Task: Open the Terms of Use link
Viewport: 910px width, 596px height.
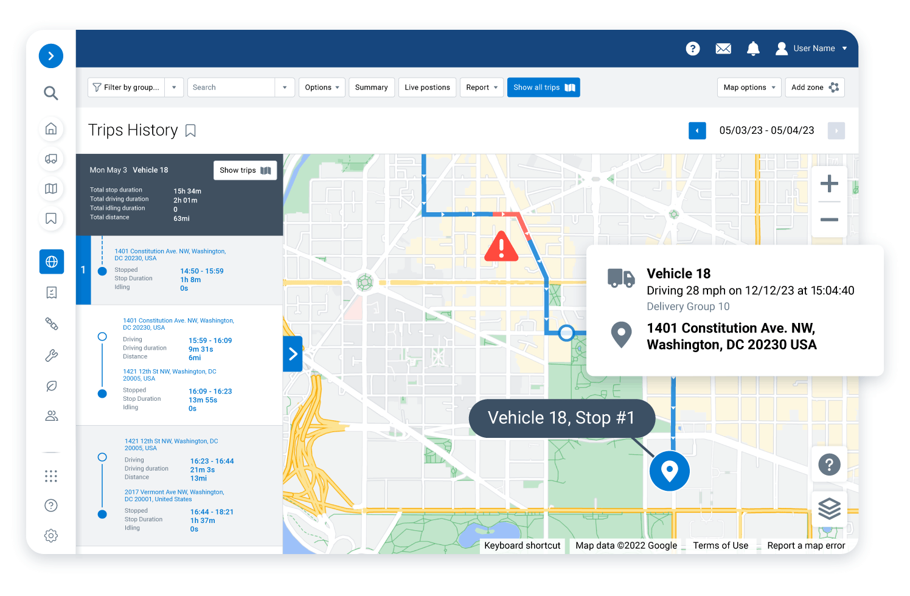Action: coord(720,546)
